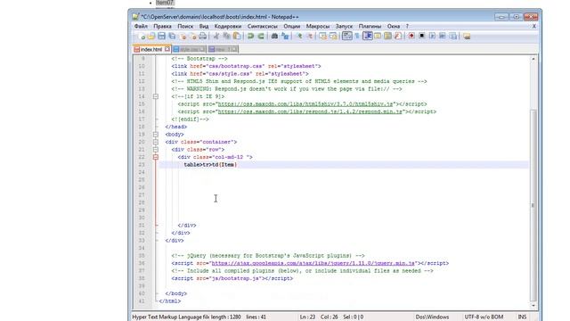
Task: Save the current file using toolbar
Action: point(161,36)
